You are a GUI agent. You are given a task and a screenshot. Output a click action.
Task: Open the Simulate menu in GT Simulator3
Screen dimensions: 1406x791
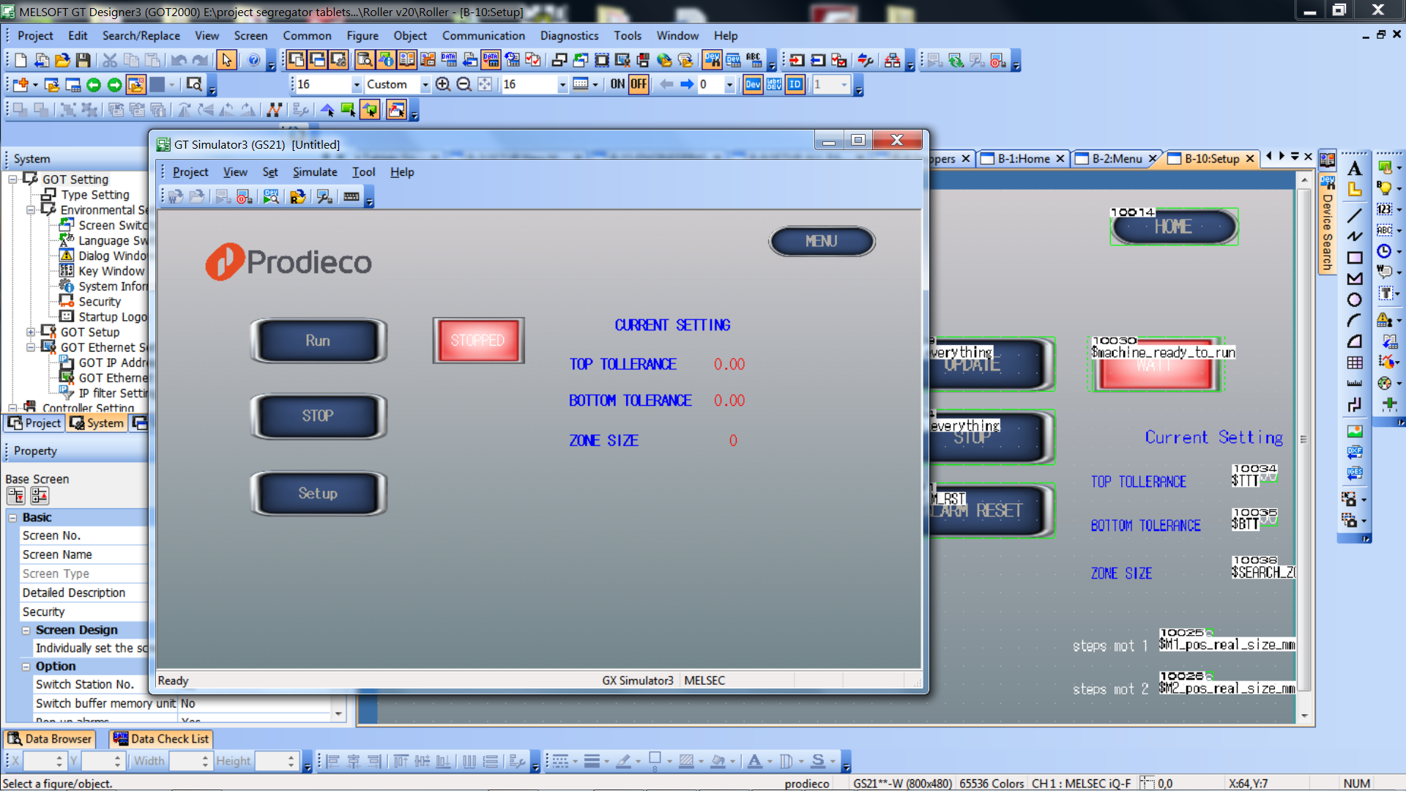pyautogui.click(x=315, y=172)
